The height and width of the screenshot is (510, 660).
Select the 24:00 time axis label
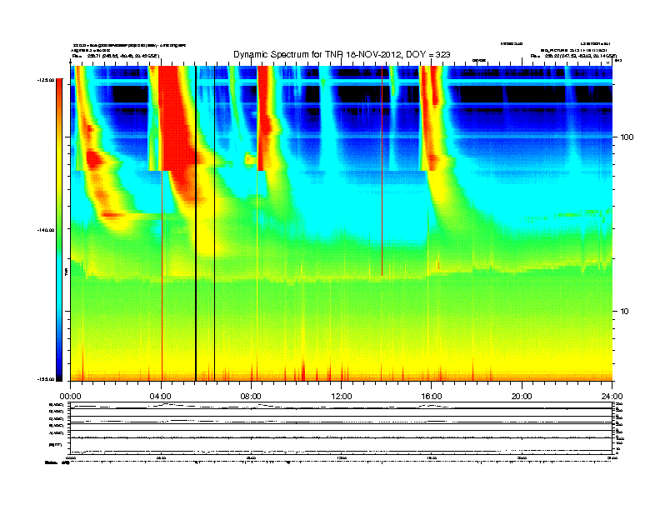[612, 397]
